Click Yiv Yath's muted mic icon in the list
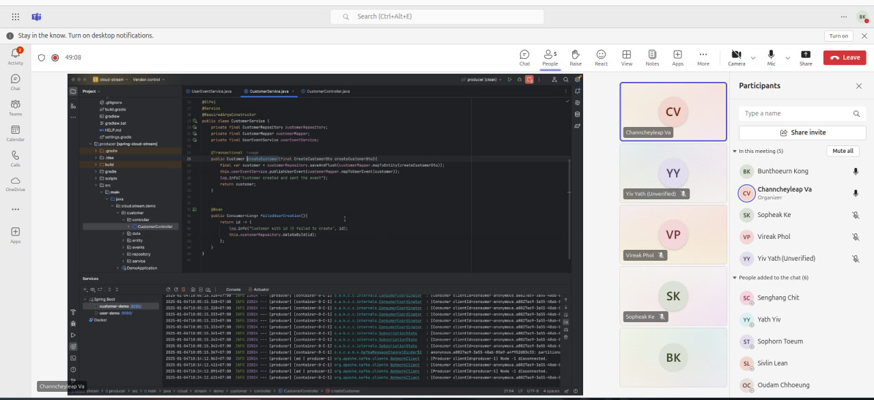This screenshot has height=400, width=874. click(x=856, y=259)
